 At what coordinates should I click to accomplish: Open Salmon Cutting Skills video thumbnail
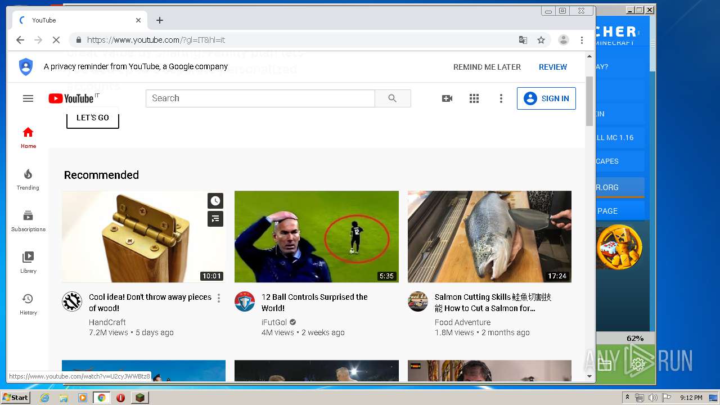pyautogui.click(x=489, y=236)
